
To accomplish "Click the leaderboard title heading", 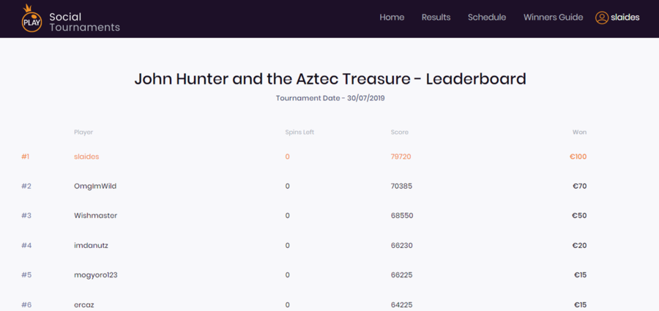I will [x=329, y=79].
